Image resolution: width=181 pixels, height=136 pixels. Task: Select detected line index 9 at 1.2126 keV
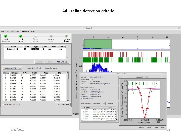pyautogui.click(x=34, y=97)
